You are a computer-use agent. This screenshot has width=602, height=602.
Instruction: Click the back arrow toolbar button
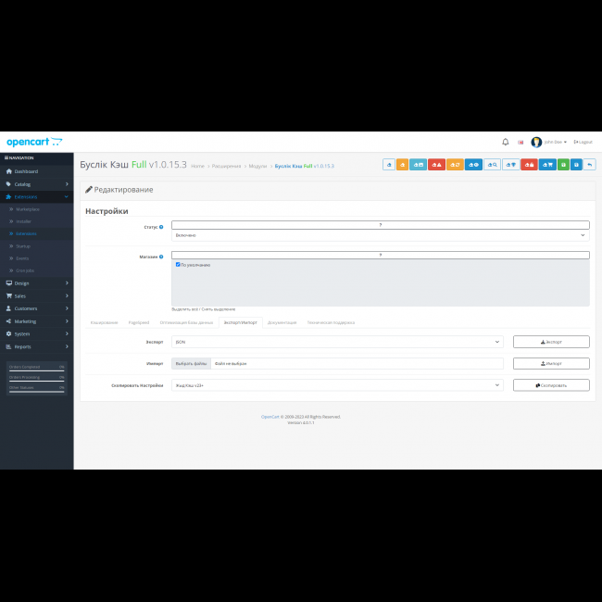590,165
